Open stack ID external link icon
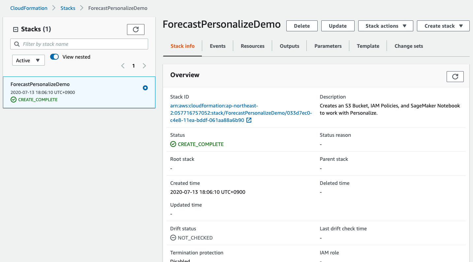Image resolution: width=473 pixels, height=262 pixels. [249, 120]
